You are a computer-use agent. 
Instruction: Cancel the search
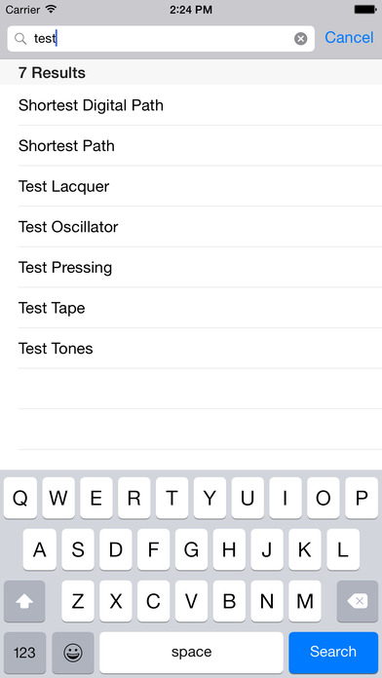click(349, 38)
